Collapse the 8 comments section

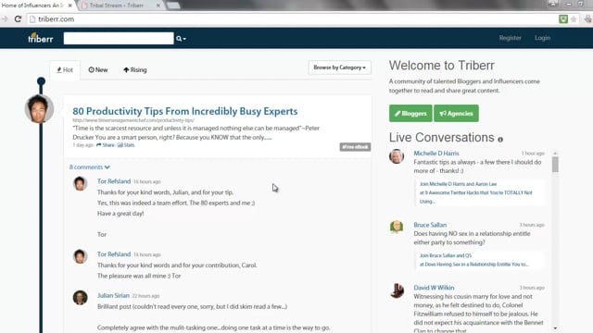pyautogui.click(x=90, y=166)
